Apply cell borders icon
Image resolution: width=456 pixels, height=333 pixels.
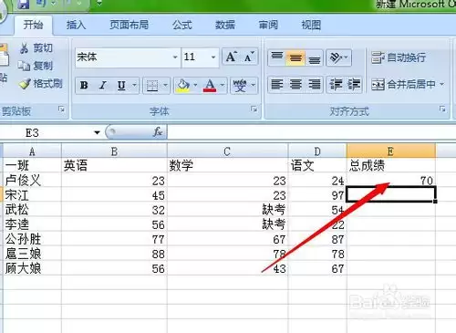[152, 86]
